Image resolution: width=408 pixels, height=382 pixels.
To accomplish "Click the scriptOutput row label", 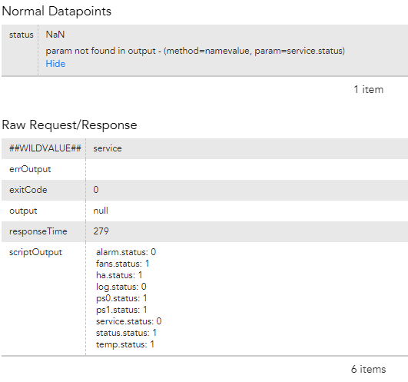I will point(35,252).
